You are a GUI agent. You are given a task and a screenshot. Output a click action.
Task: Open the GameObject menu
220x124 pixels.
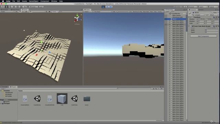point(34,1)
